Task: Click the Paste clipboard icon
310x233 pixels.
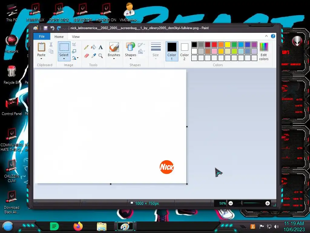Action: click(x=41, y=47)
